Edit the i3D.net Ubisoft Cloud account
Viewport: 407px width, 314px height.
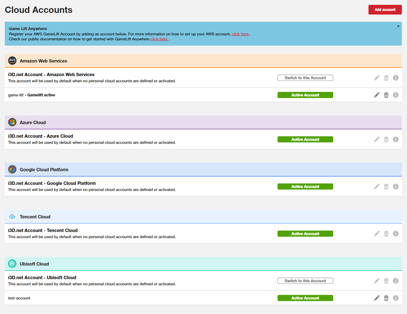(376, 281)
